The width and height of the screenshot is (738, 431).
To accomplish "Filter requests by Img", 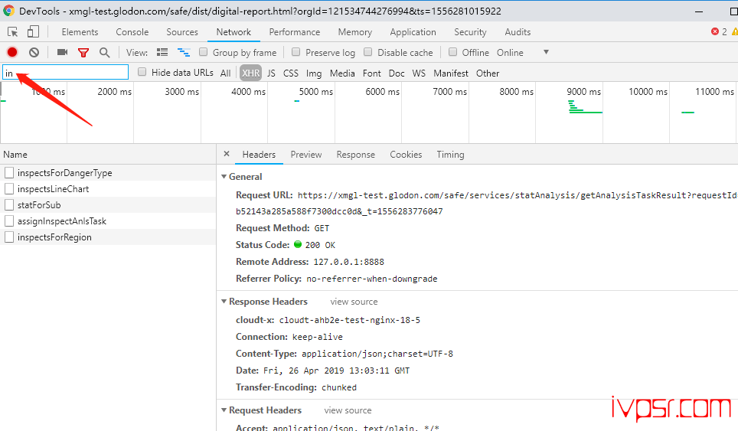I will coord(314,73).
